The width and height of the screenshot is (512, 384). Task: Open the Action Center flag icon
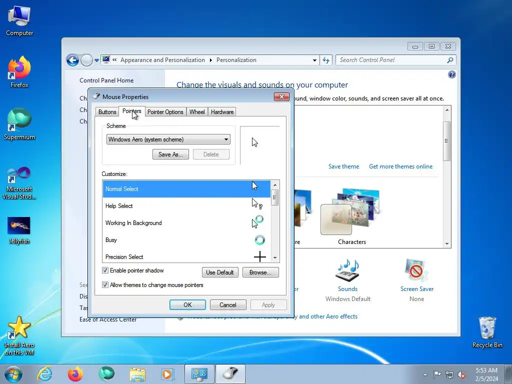(x=437, y=374)
